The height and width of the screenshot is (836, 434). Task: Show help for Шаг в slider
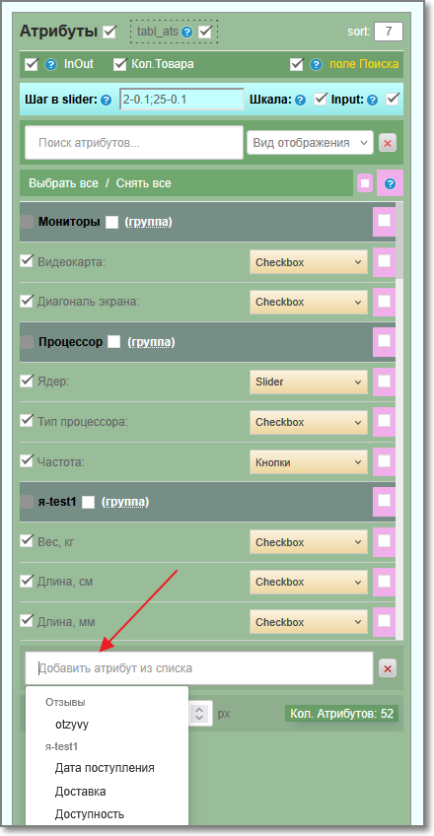pos(107,100)
